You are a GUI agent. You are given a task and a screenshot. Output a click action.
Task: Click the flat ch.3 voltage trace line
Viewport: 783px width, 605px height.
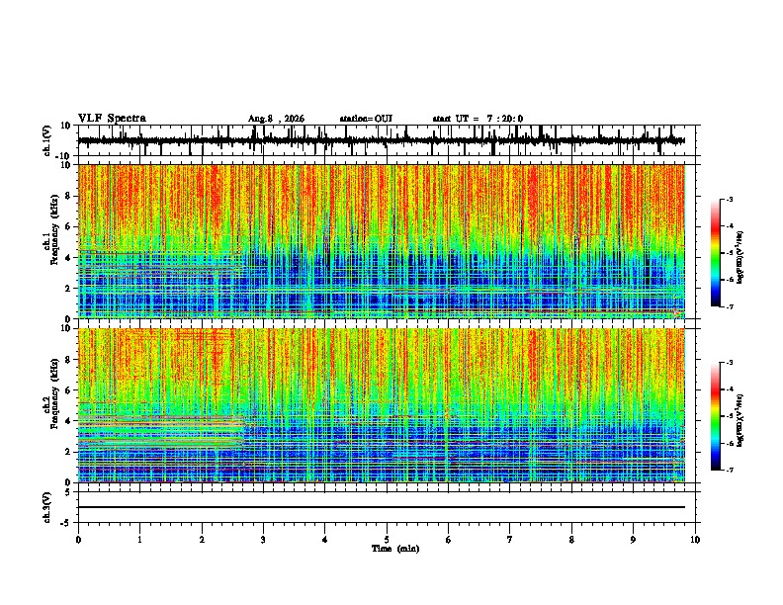pyautogui.click(x=382, y=507)
